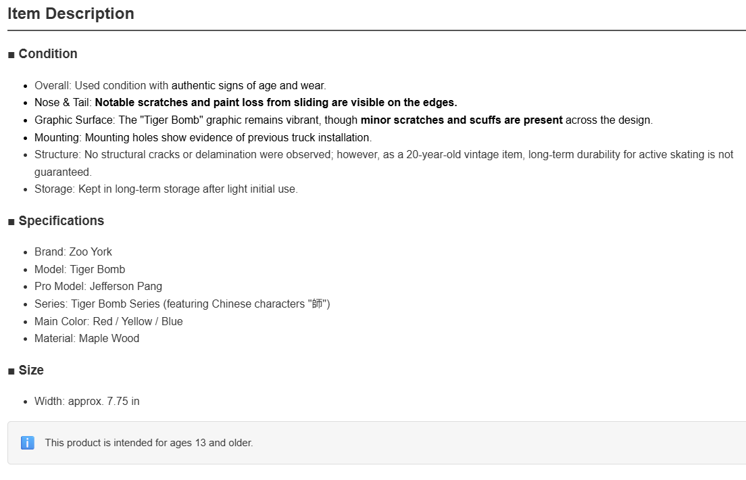Image resolution: width=746 pixels, height=480 pixels.
Task: Click the Graphic Surface condition line
Action: coord(343,120)
